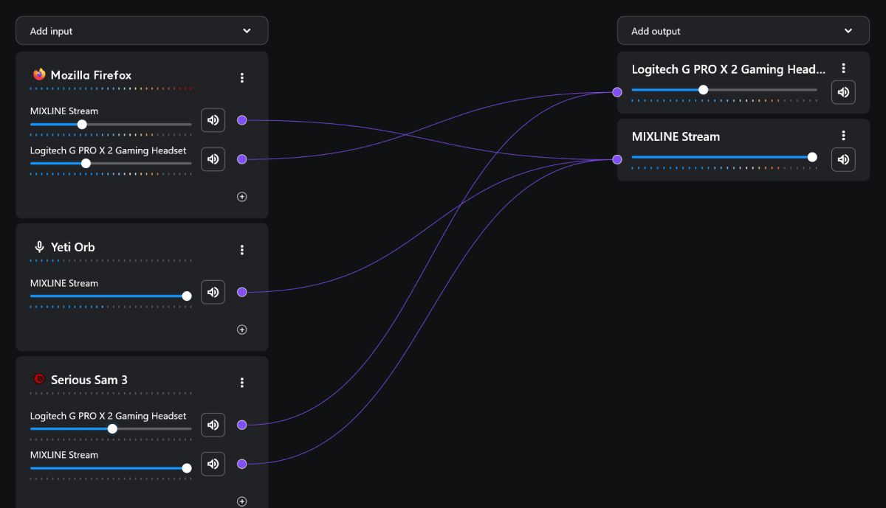
Task: Open Mozilla Firefox options menu
Action: point(241,77)
